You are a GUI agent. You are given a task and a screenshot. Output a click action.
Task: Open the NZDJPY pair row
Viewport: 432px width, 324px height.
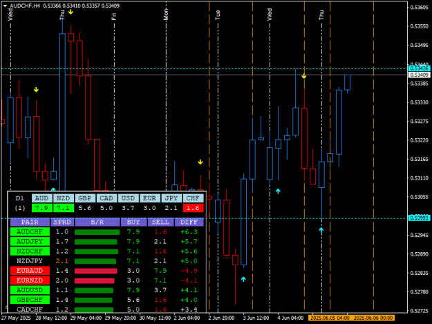[x=30, y=261]
